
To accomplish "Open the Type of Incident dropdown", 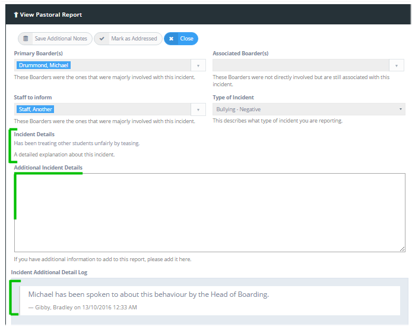I will [x=309, y=109].
